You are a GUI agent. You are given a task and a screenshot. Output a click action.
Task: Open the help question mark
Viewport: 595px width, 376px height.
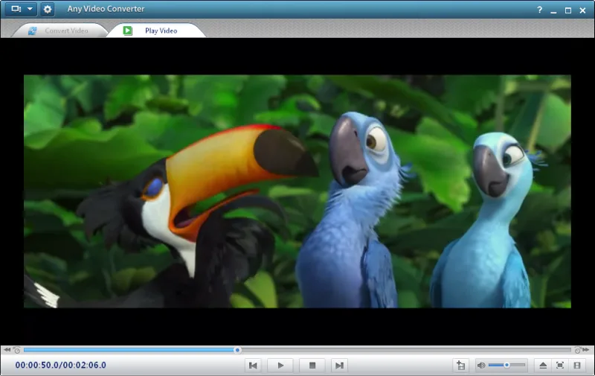[540, 10]
